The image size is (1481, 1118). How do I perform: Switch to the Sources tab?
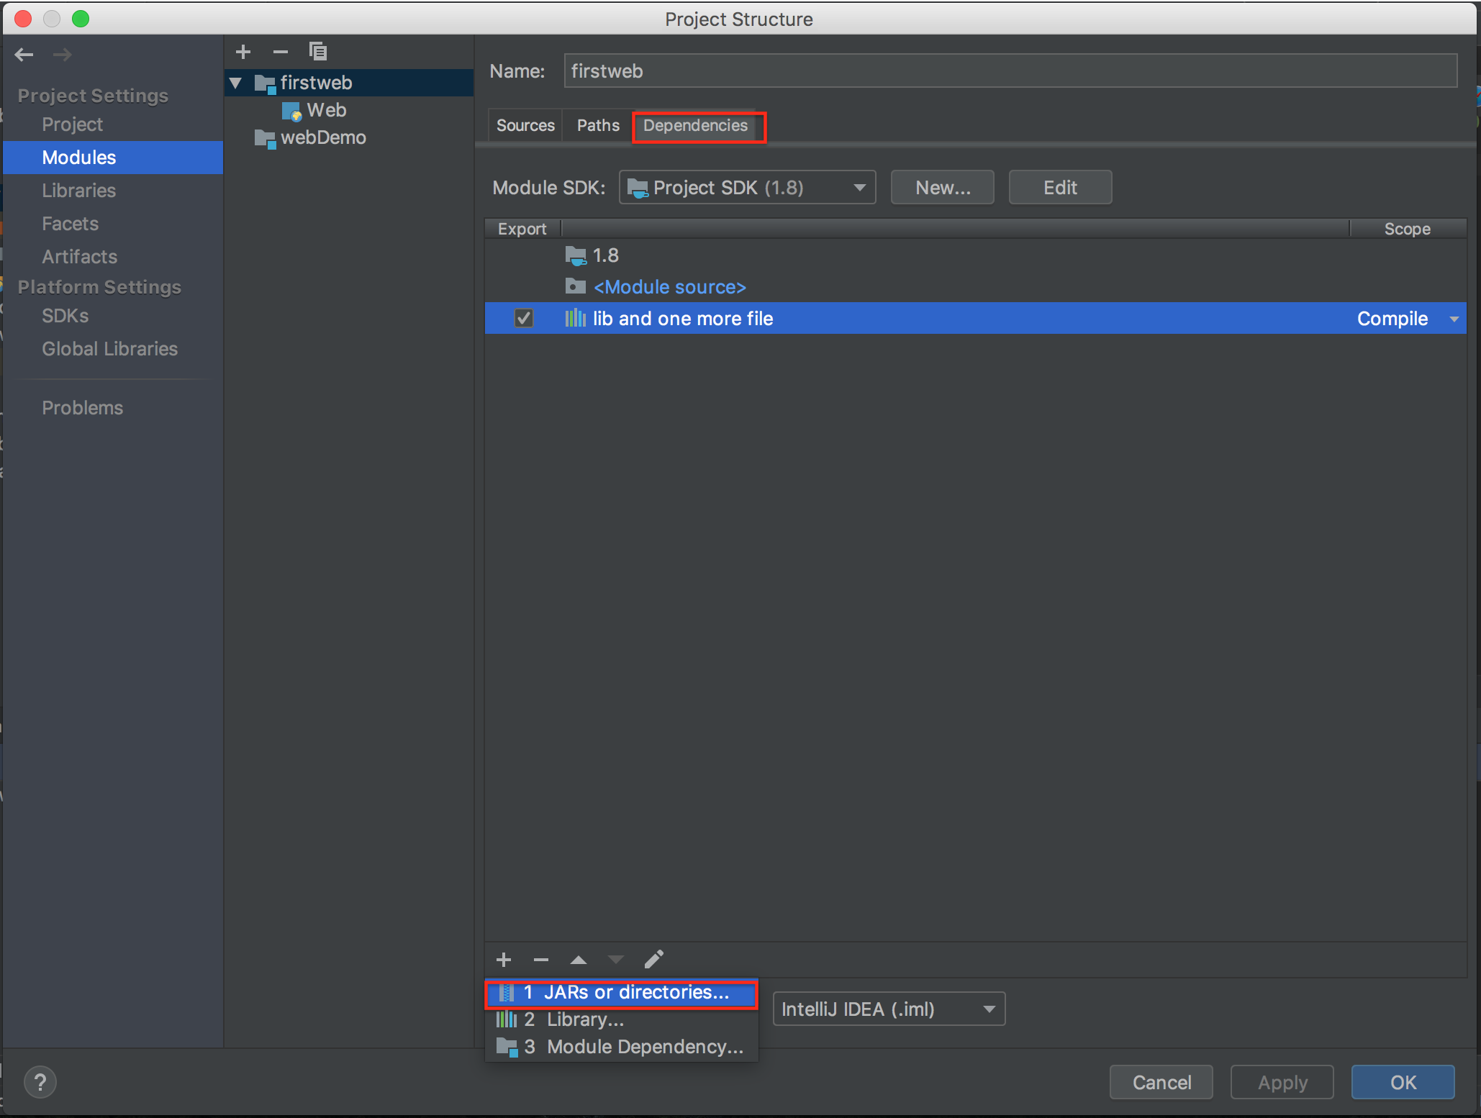tap(525, 126)
